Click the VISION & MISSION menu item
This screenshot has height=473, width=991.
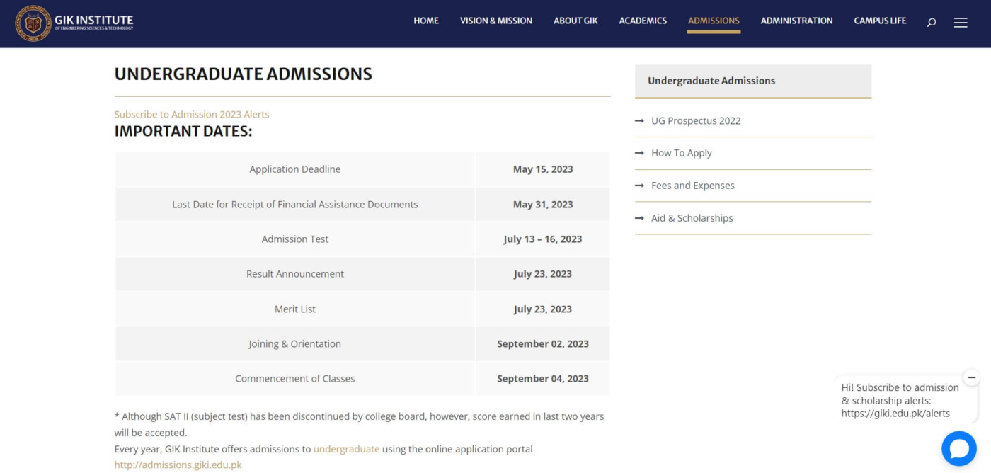496,21
